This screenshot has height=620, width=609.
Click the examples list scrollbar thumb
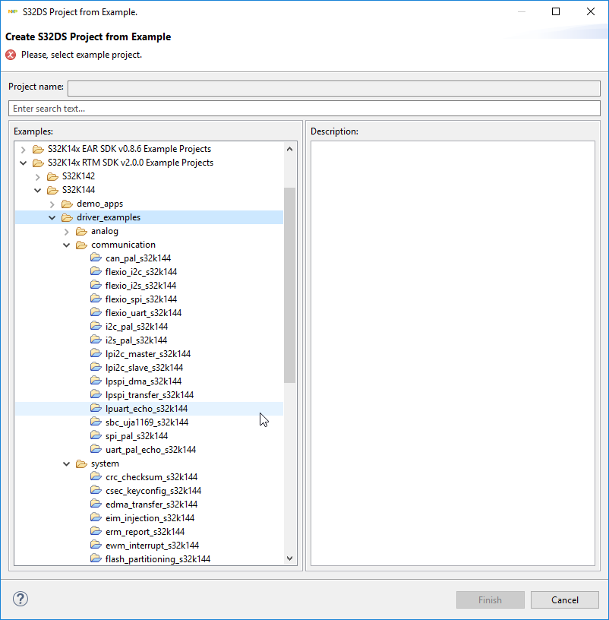(x=289, y=285)
